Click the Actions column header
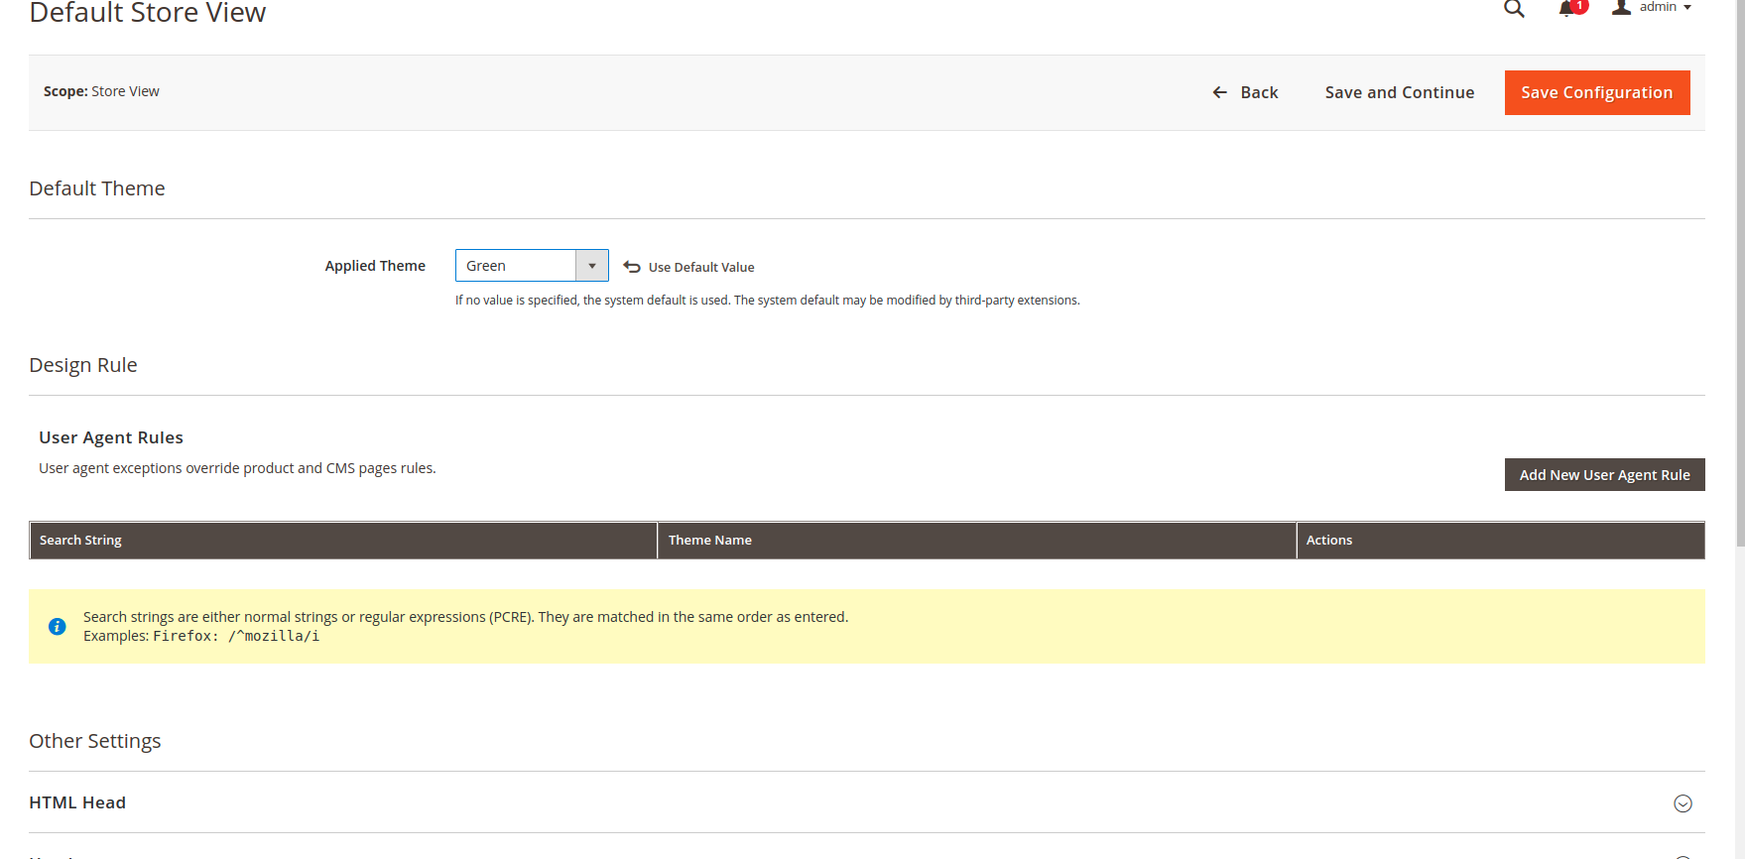Image resolution: width=1745 pixels, height=859 pixels. click(1501, 541)
